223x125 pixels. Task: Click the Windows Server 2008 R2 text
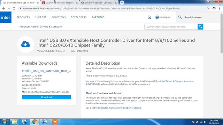tap(36, 81)
